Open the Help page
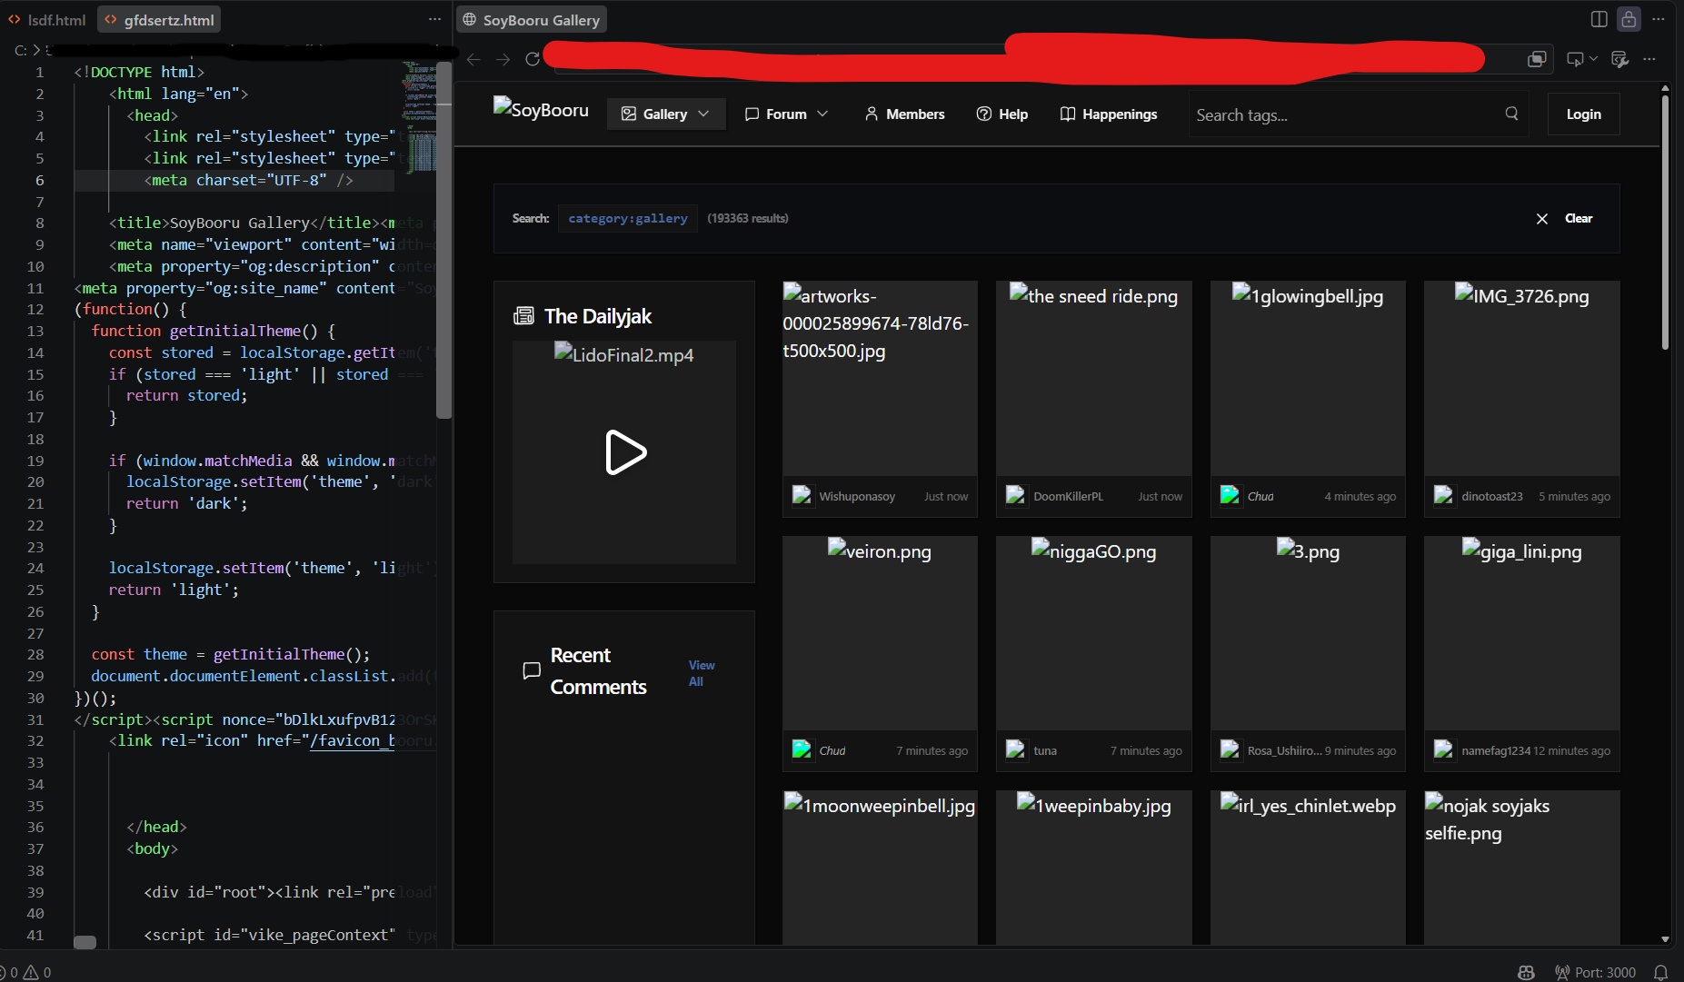 (x=1001, y=114)
